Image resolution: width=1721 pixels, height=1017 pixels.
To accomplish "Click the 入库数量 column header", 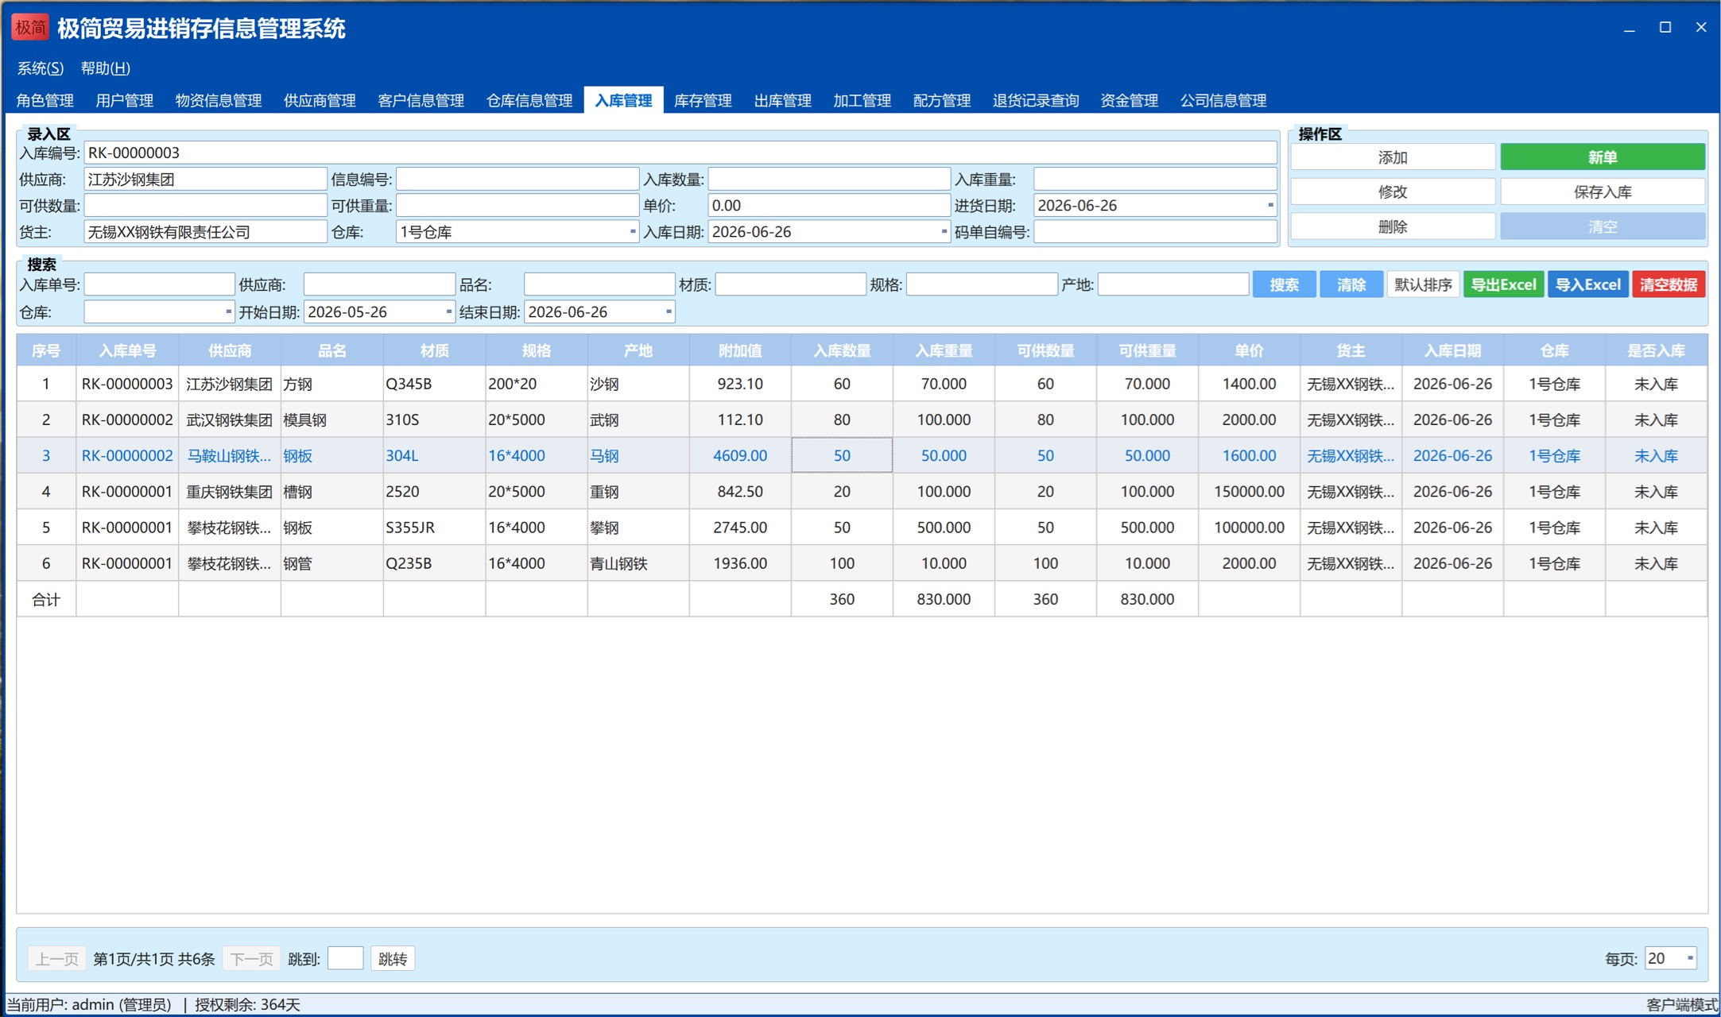I will click(x=842, y=350).
